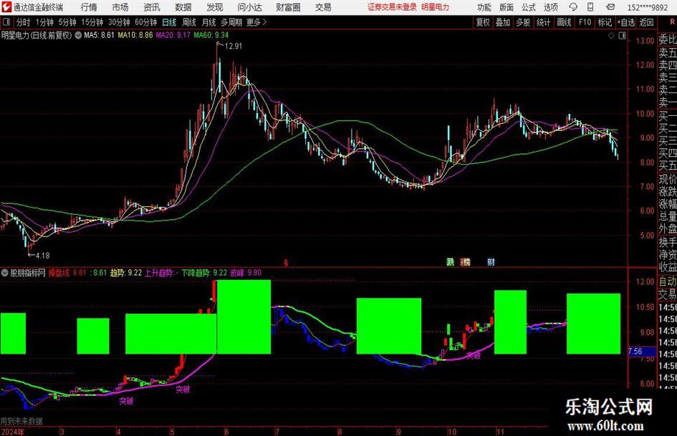
Task: Click the 叠加 overlay button
Action: [x=503, y=22]
